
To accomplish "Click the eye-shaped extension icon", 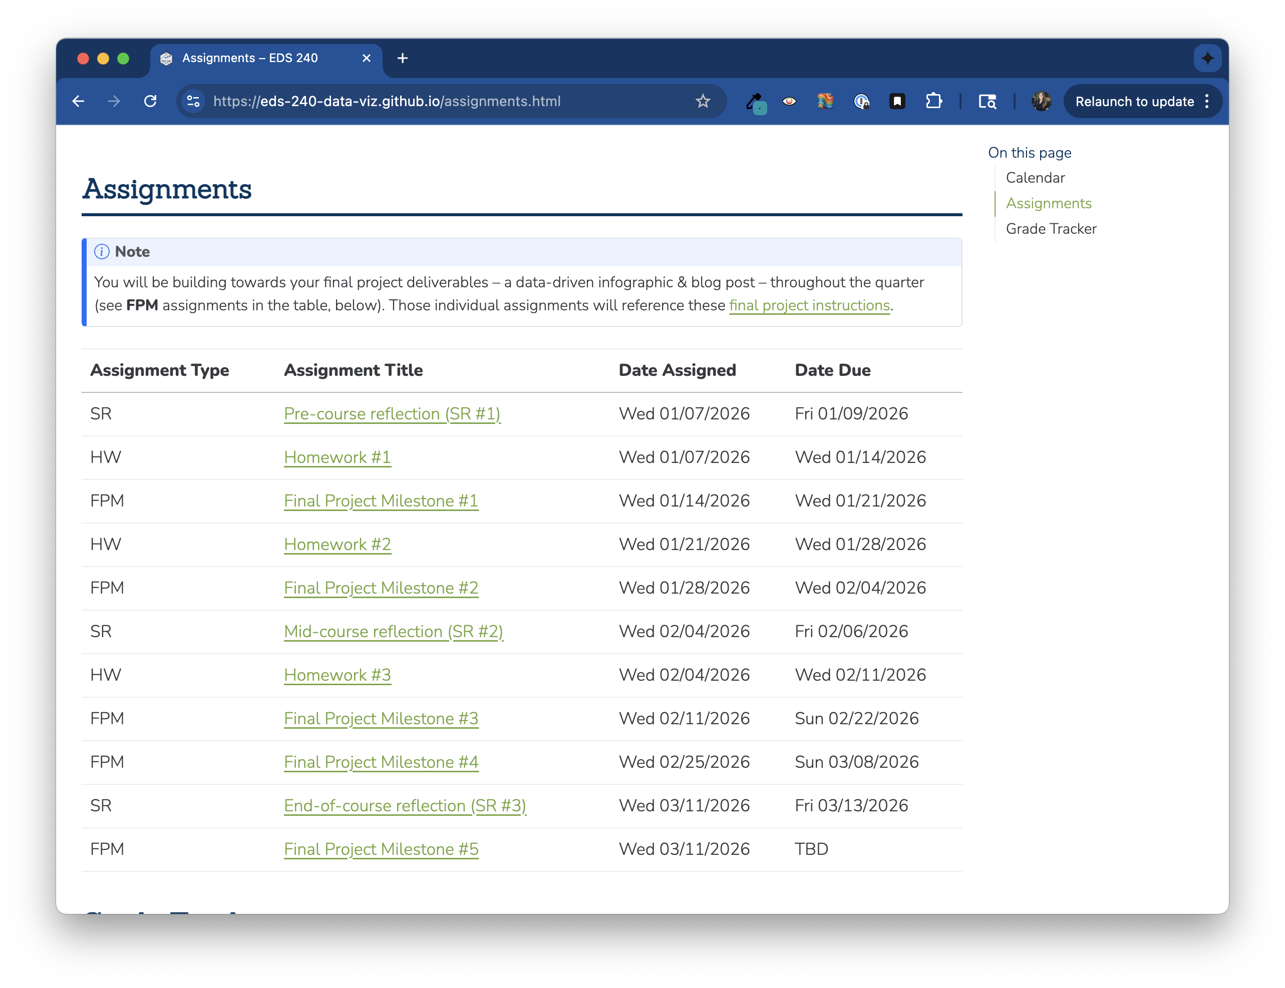I will click(x=789, y=102).
